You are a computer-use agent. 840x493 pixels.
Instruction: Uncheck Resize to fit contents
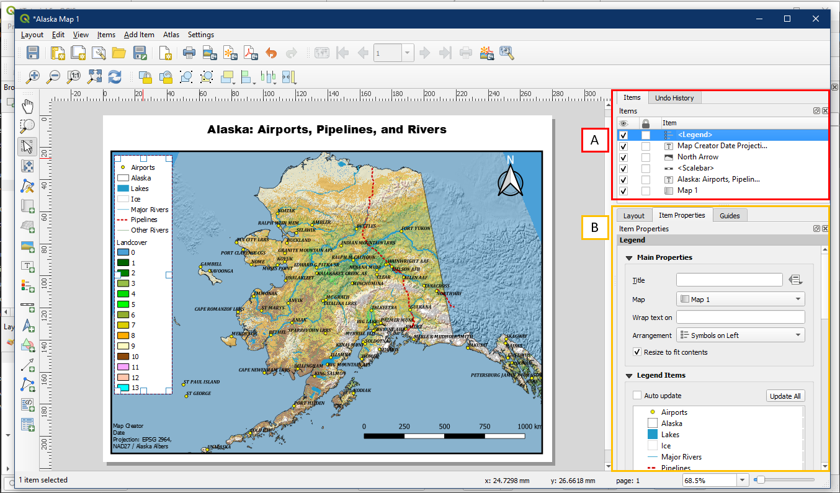(x=637, y=352)
